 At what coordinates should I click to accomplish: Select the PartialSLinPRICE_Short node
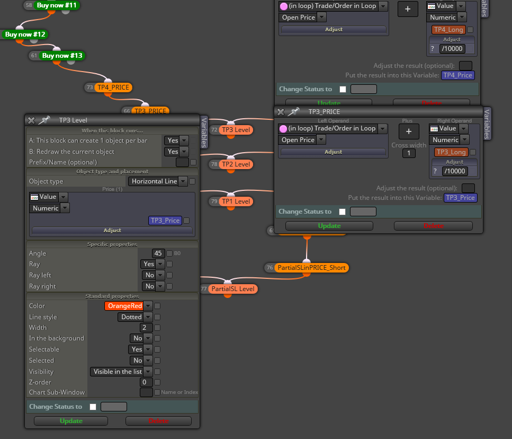click(x=311, y=268)
